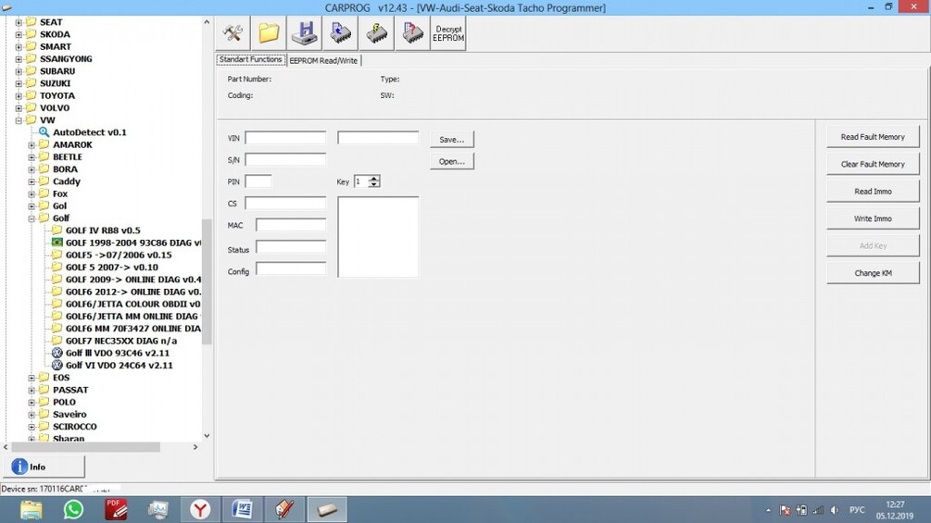Decrease the Key number with down arrow
This screenshot has width=931, height=523.
pos(373,184)
